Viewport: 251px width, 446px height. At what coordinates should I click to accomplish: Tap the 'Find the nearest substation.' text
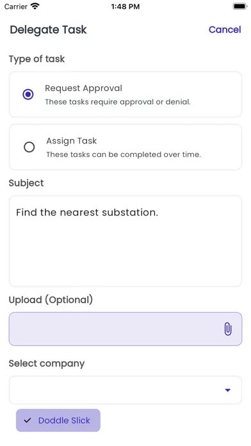tap(87, 212)
